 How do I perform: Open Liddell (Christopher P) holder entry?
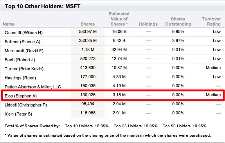tap(26, 105)
